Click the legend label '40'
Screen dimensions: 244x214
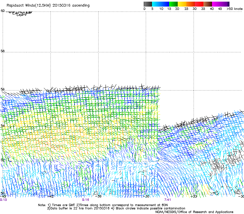tap(212, 9)
